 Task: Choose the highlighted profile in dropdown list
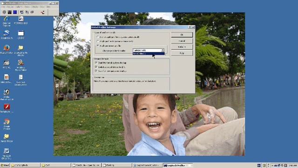[149, 54]
